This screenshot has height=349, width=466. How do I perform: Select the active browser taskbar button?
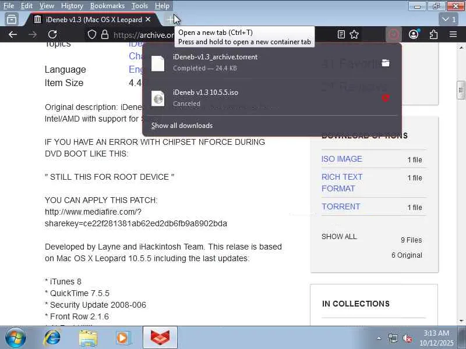coord(160,338)
